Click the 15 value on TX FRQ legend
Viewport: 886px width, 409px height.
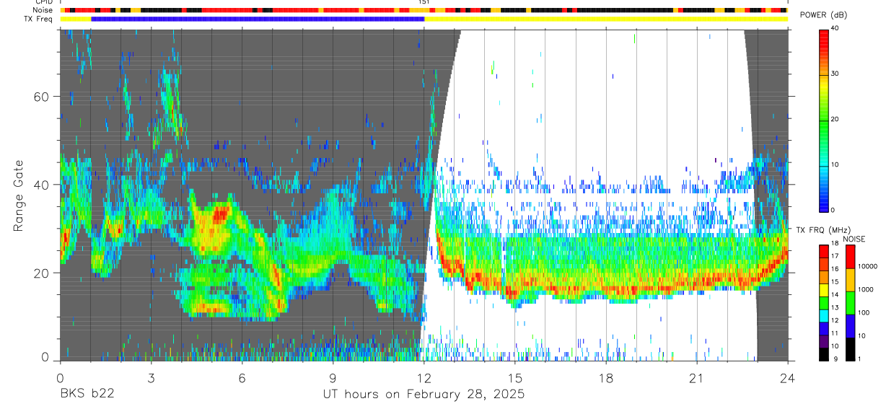tap(835, 282)
